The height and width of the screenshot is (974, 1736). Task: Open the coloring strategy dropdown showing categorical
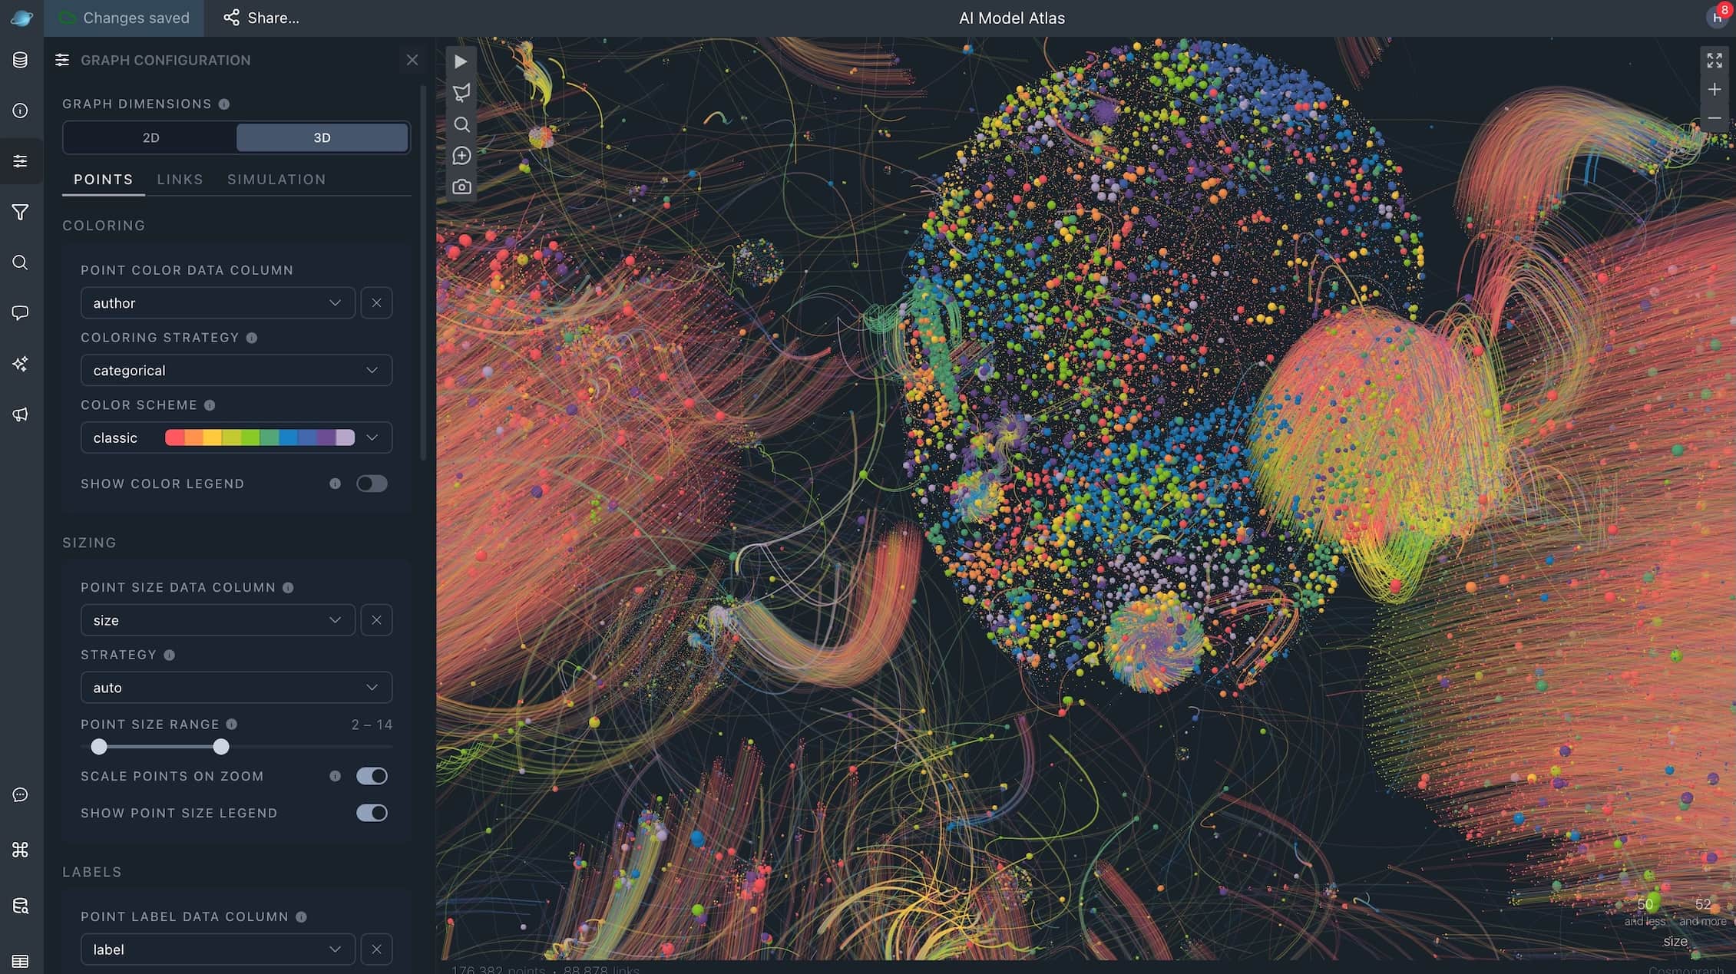click(x=236, y=370)
